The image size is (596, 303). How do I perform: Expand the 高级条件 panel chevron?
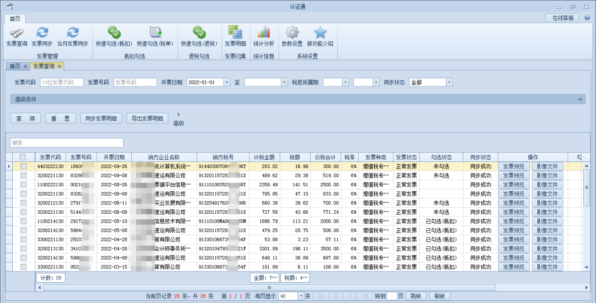pos(581,99)
